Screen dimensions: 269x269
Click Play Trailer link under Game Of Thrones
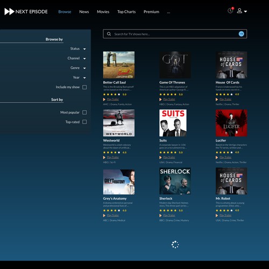(x=169, y=99)
